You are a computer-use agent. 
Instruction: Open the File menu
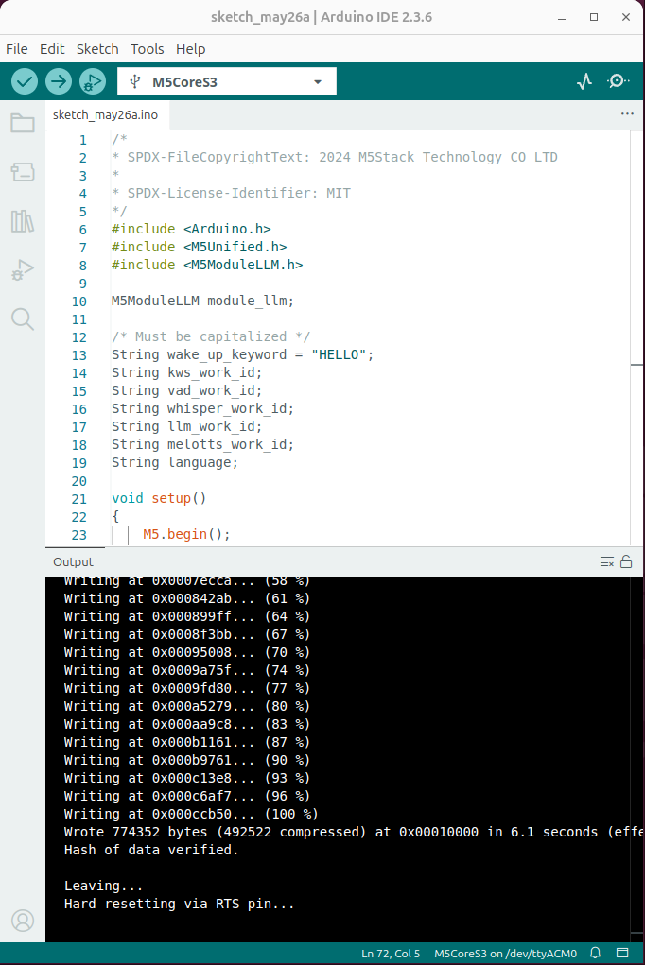17,48
